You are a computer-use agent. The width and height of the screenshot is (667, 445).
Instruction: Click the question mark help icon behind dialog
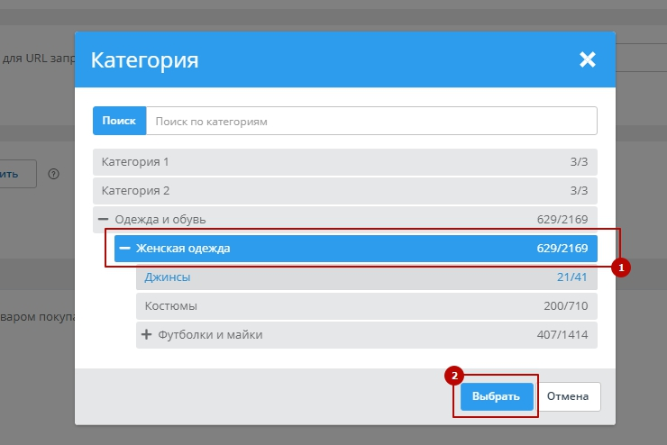coord(54,174)
